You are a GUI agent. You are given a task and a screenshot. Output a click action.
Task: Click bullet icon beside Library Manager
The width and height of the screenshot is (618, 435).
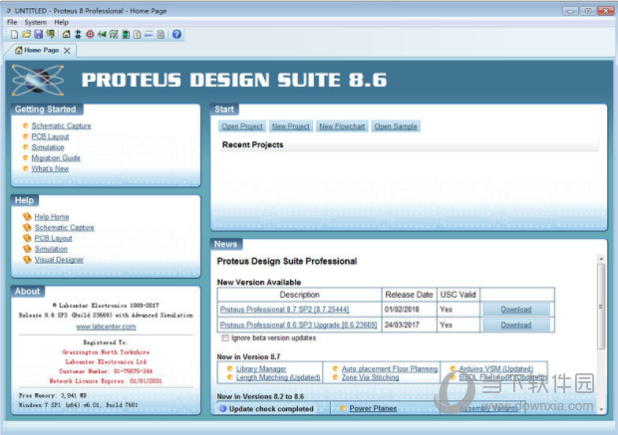(x=230, y=368)
